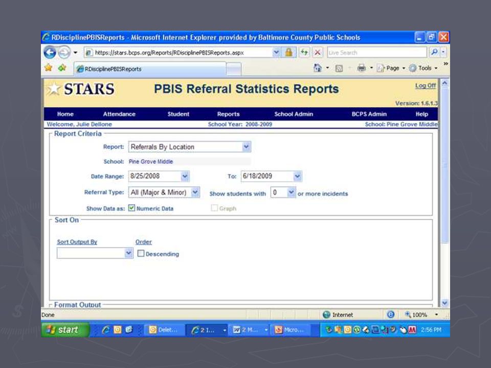Click the Add to Favorites icon
The width and height of the screenshot is (491, 368).
pos(62,68)
